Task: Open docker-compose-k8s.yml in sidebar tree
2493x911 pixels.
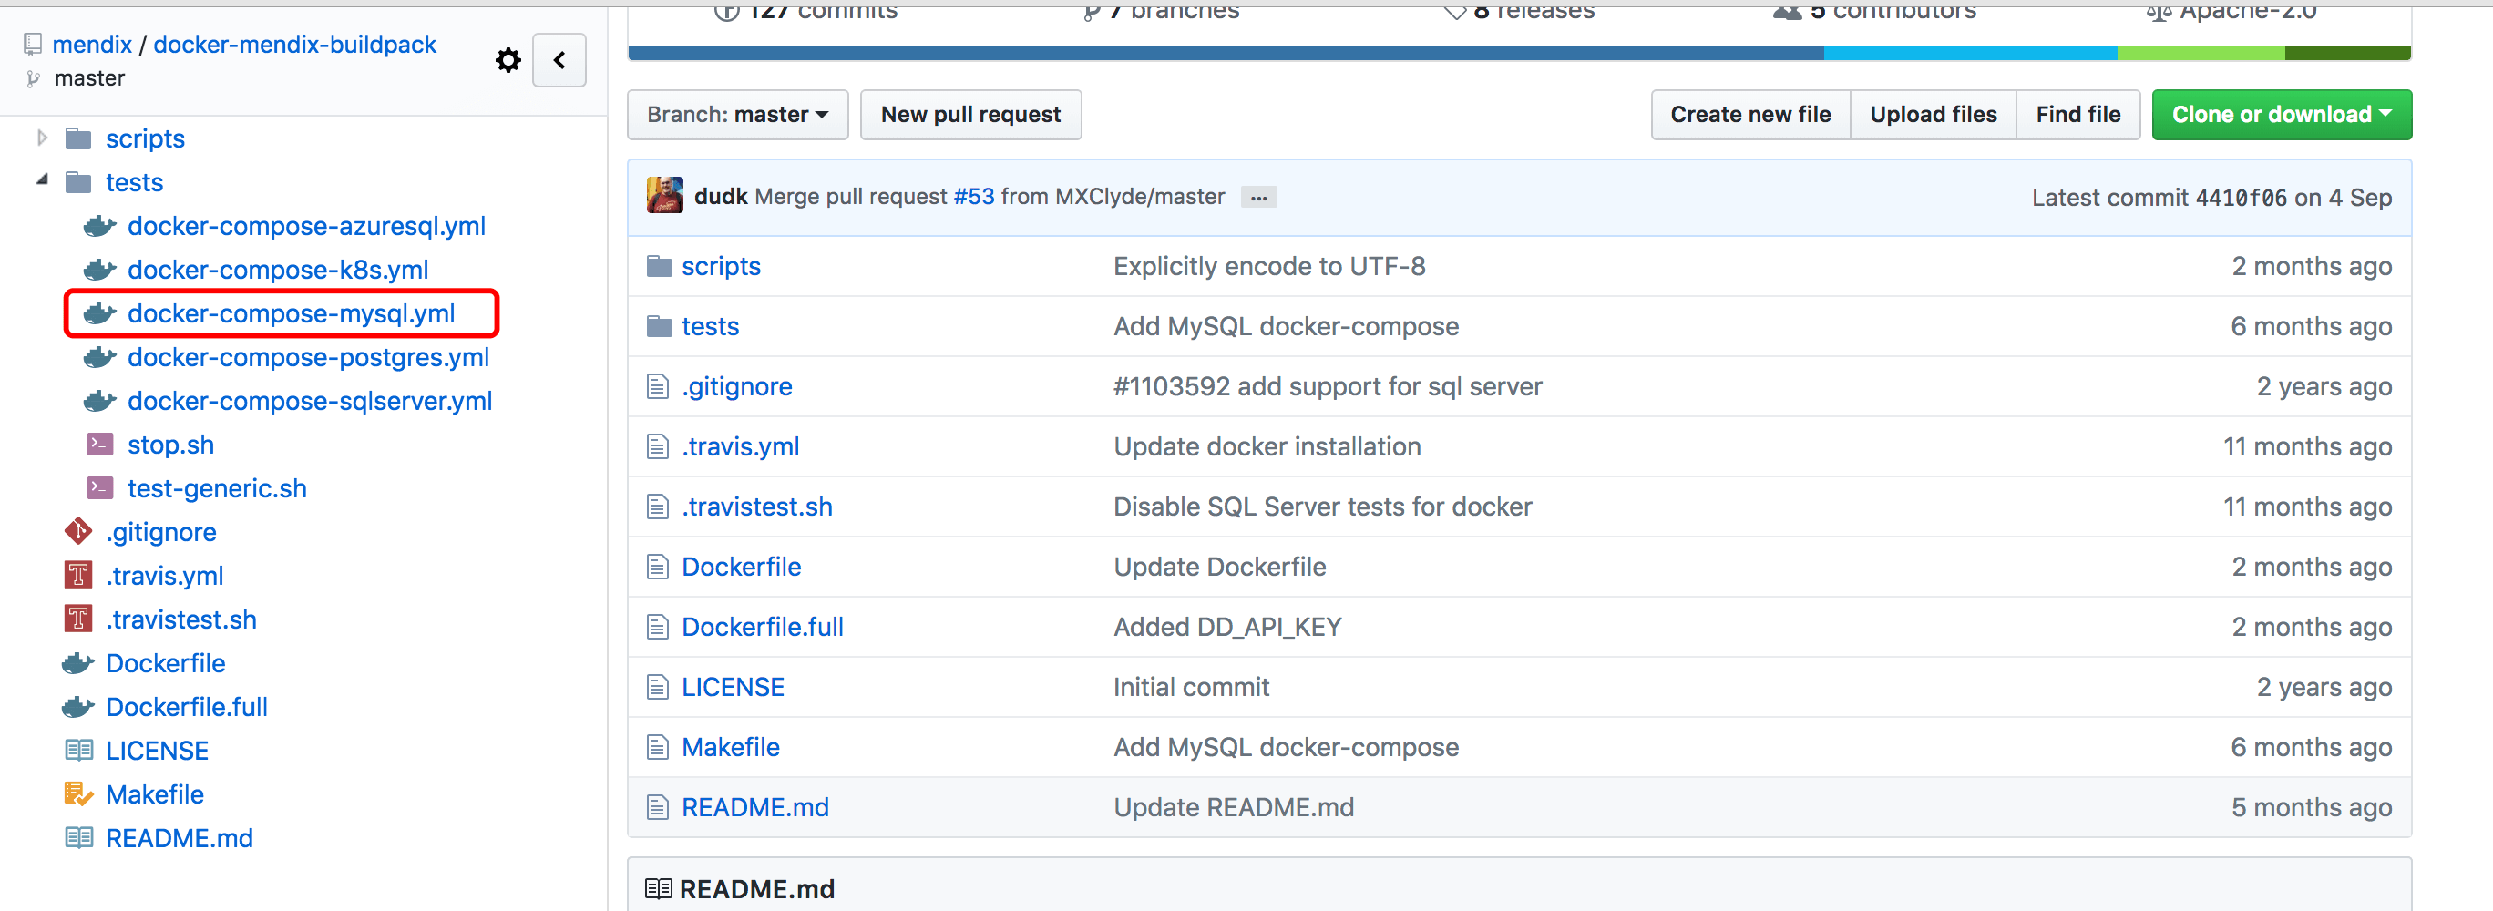Action: point(278,270)
